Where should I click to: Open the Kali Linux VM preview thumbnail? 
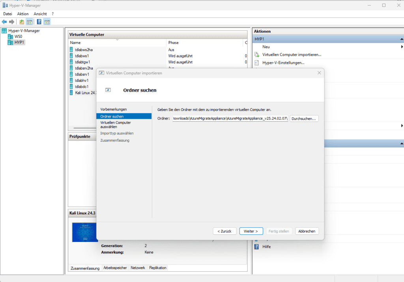pyautogui.click(x=84, y=232)
